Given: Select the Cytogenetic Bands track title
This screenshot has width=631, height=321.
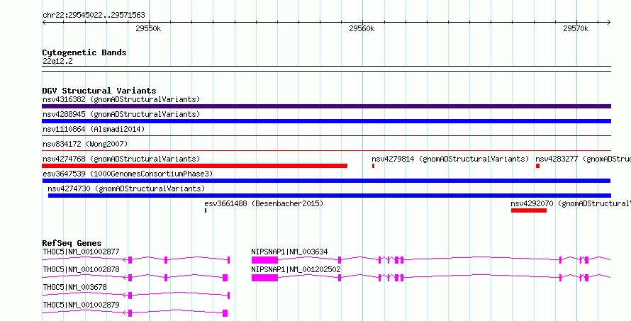Looking at the screenshot, I should [x=84, y=52].
